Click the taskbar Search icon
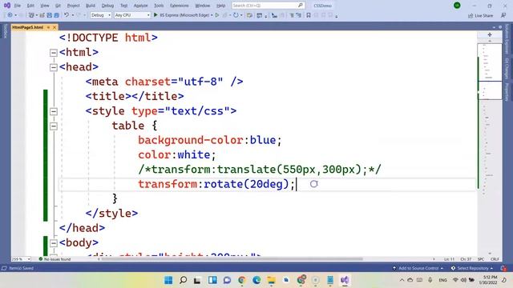513x288 pixels. (184, 280)
